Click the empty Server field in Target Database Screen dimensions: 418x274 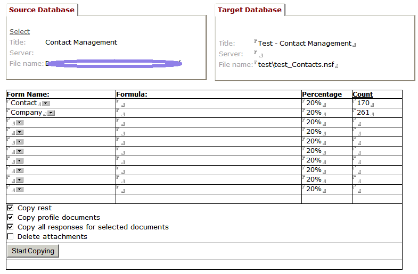pyautogui.click(x=258, y=54)
